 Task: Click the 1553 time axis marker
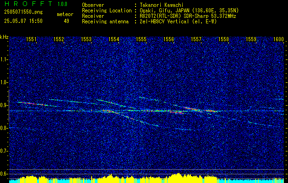coord(86,39)
